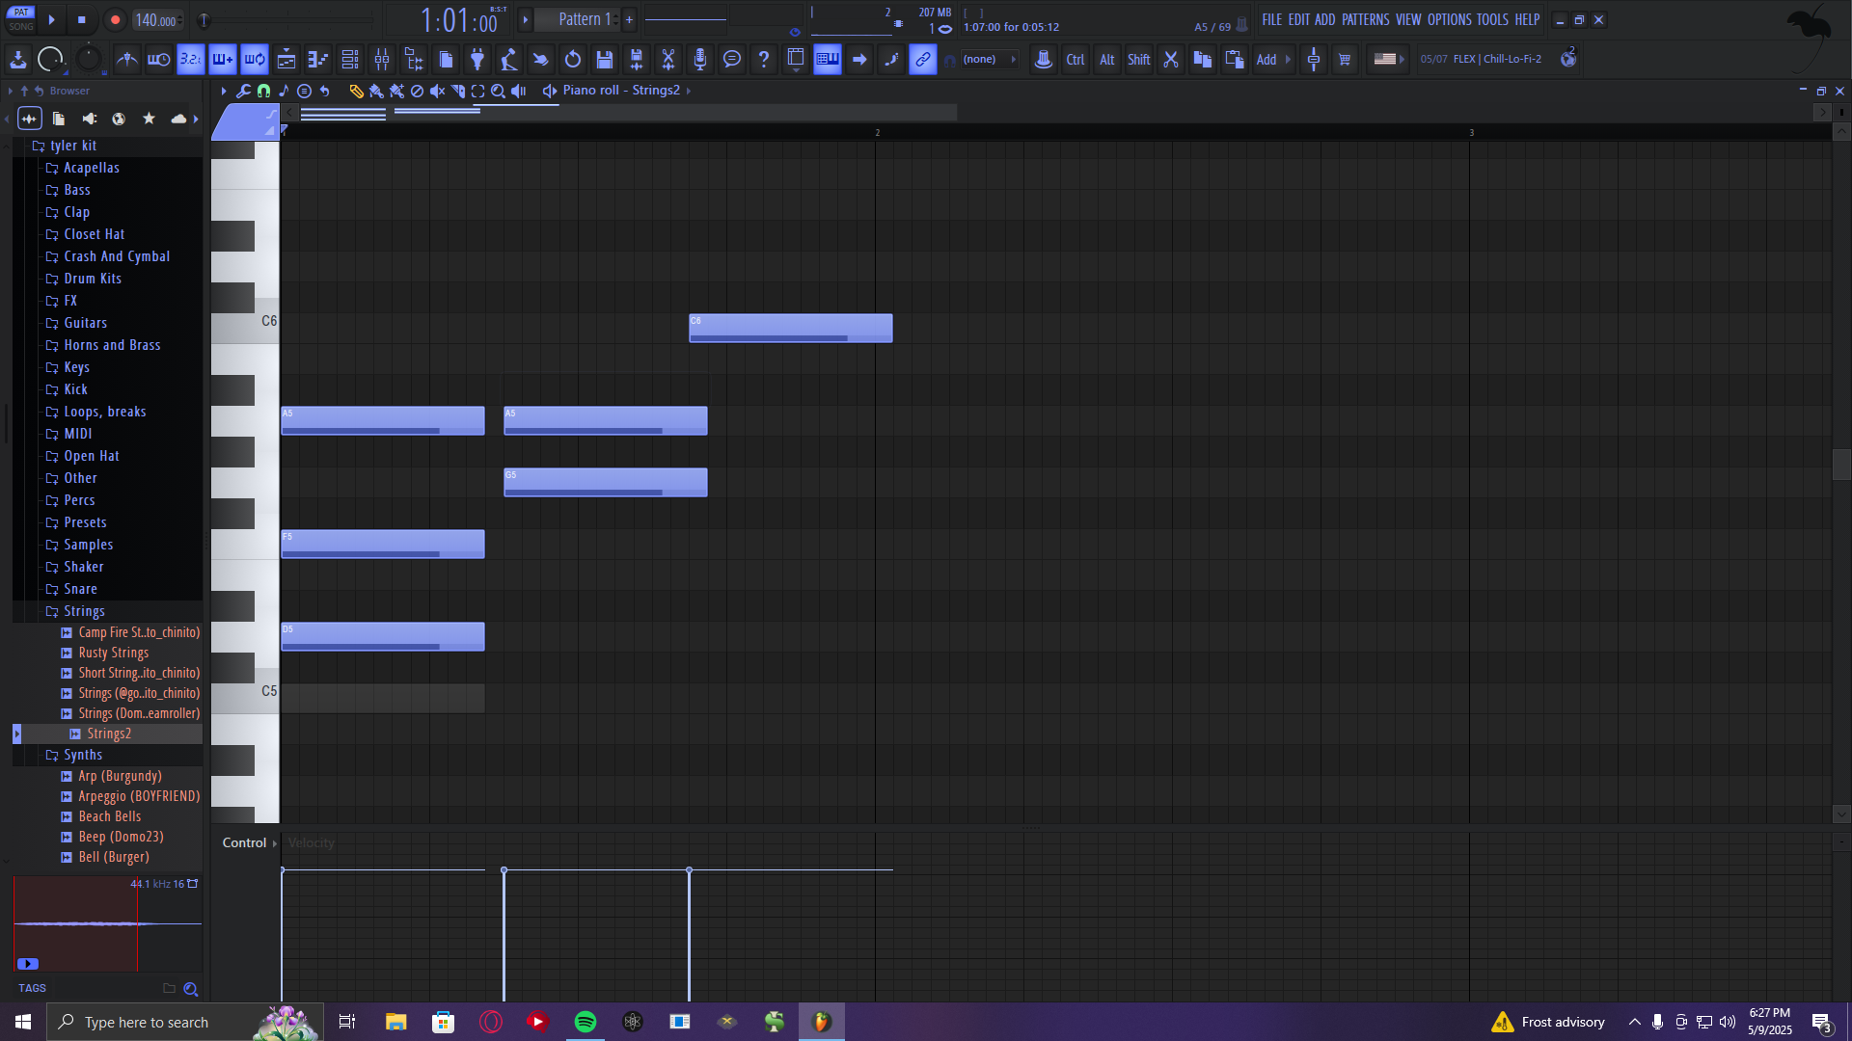Open the TOOLS menu
The image size is (1852, 1041).
click(x=1491, y=19)
